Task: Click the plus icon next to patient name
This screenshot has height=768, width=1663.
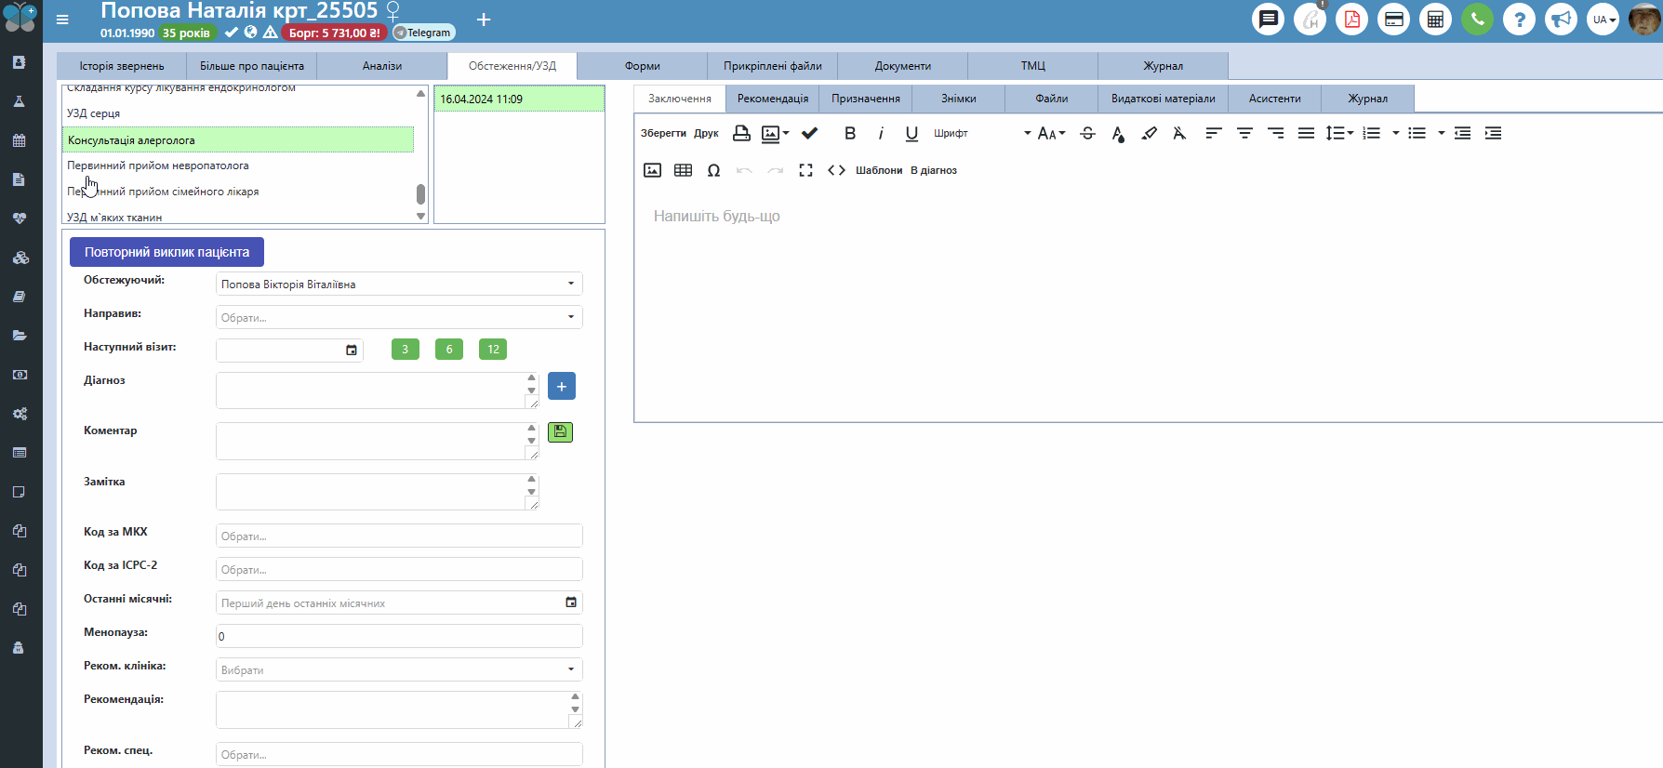Action: [484, 20]
